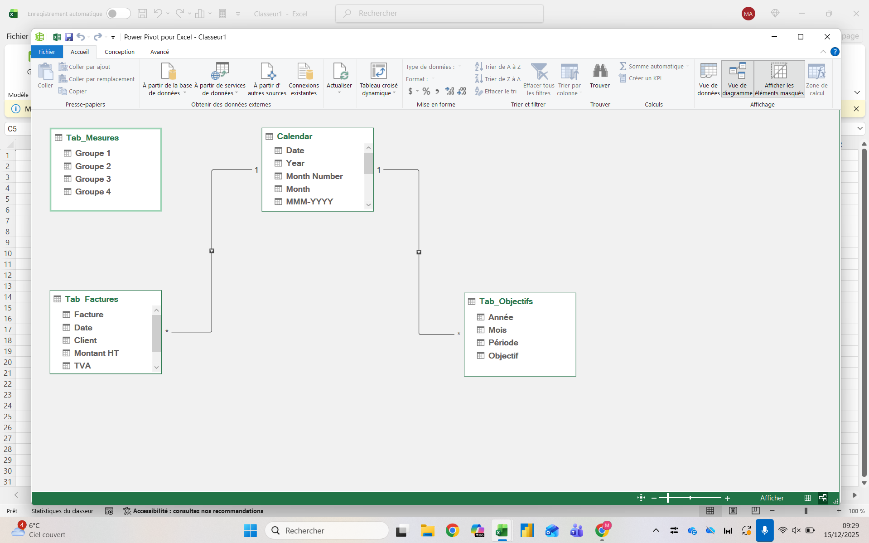Click Calendar table scrollbar down arrow
The image size is (869, 543).
[x=368, y=205]
